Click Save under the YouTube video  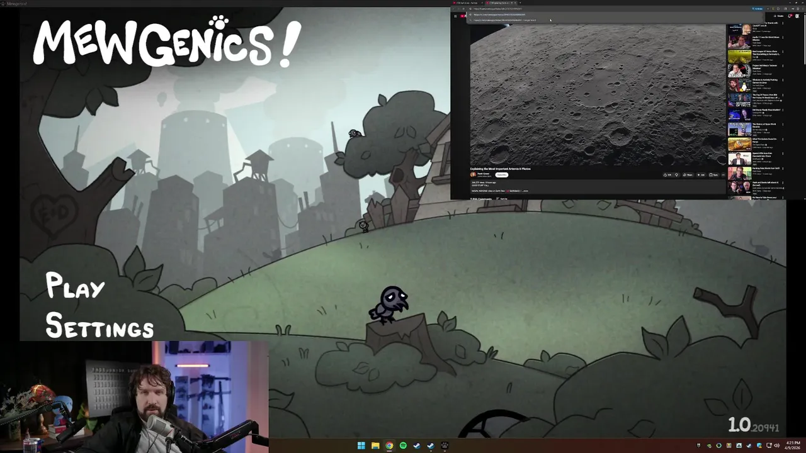click(713, 175)
